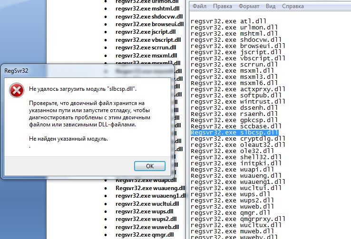The width and height of the screenshot is (351, 239).
Task: Click the line regsvr32.exe urlmon.dll in Notepad
Action: click(234, 28)
